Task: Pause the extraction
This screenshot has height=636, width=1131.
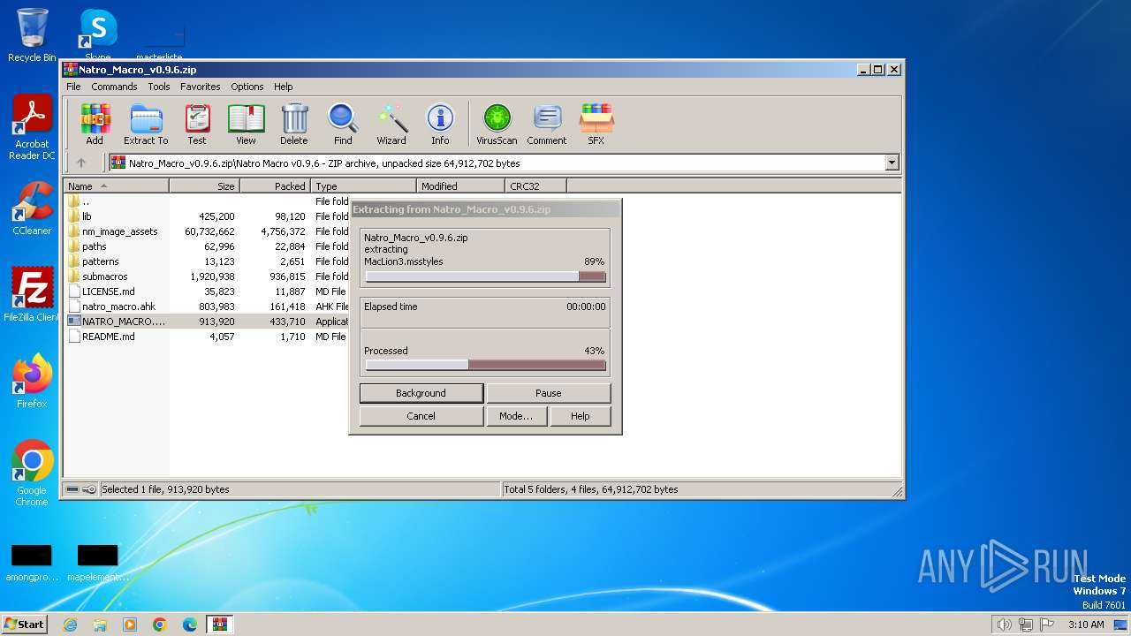Action: click(549, 393)
